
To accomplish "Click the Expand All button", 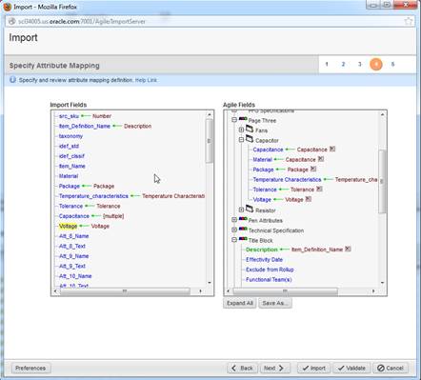I will coord(240,303).
